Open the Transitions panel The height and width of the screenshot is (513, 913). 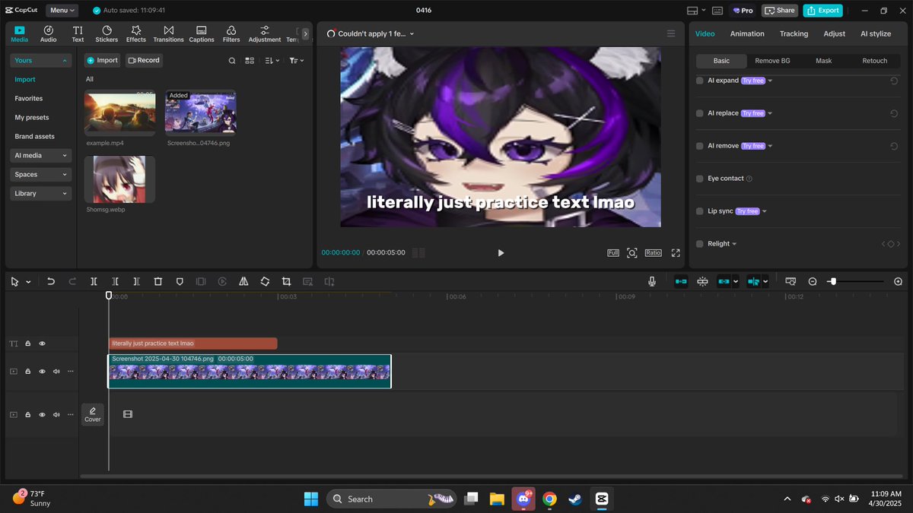(x=168, y=34)
